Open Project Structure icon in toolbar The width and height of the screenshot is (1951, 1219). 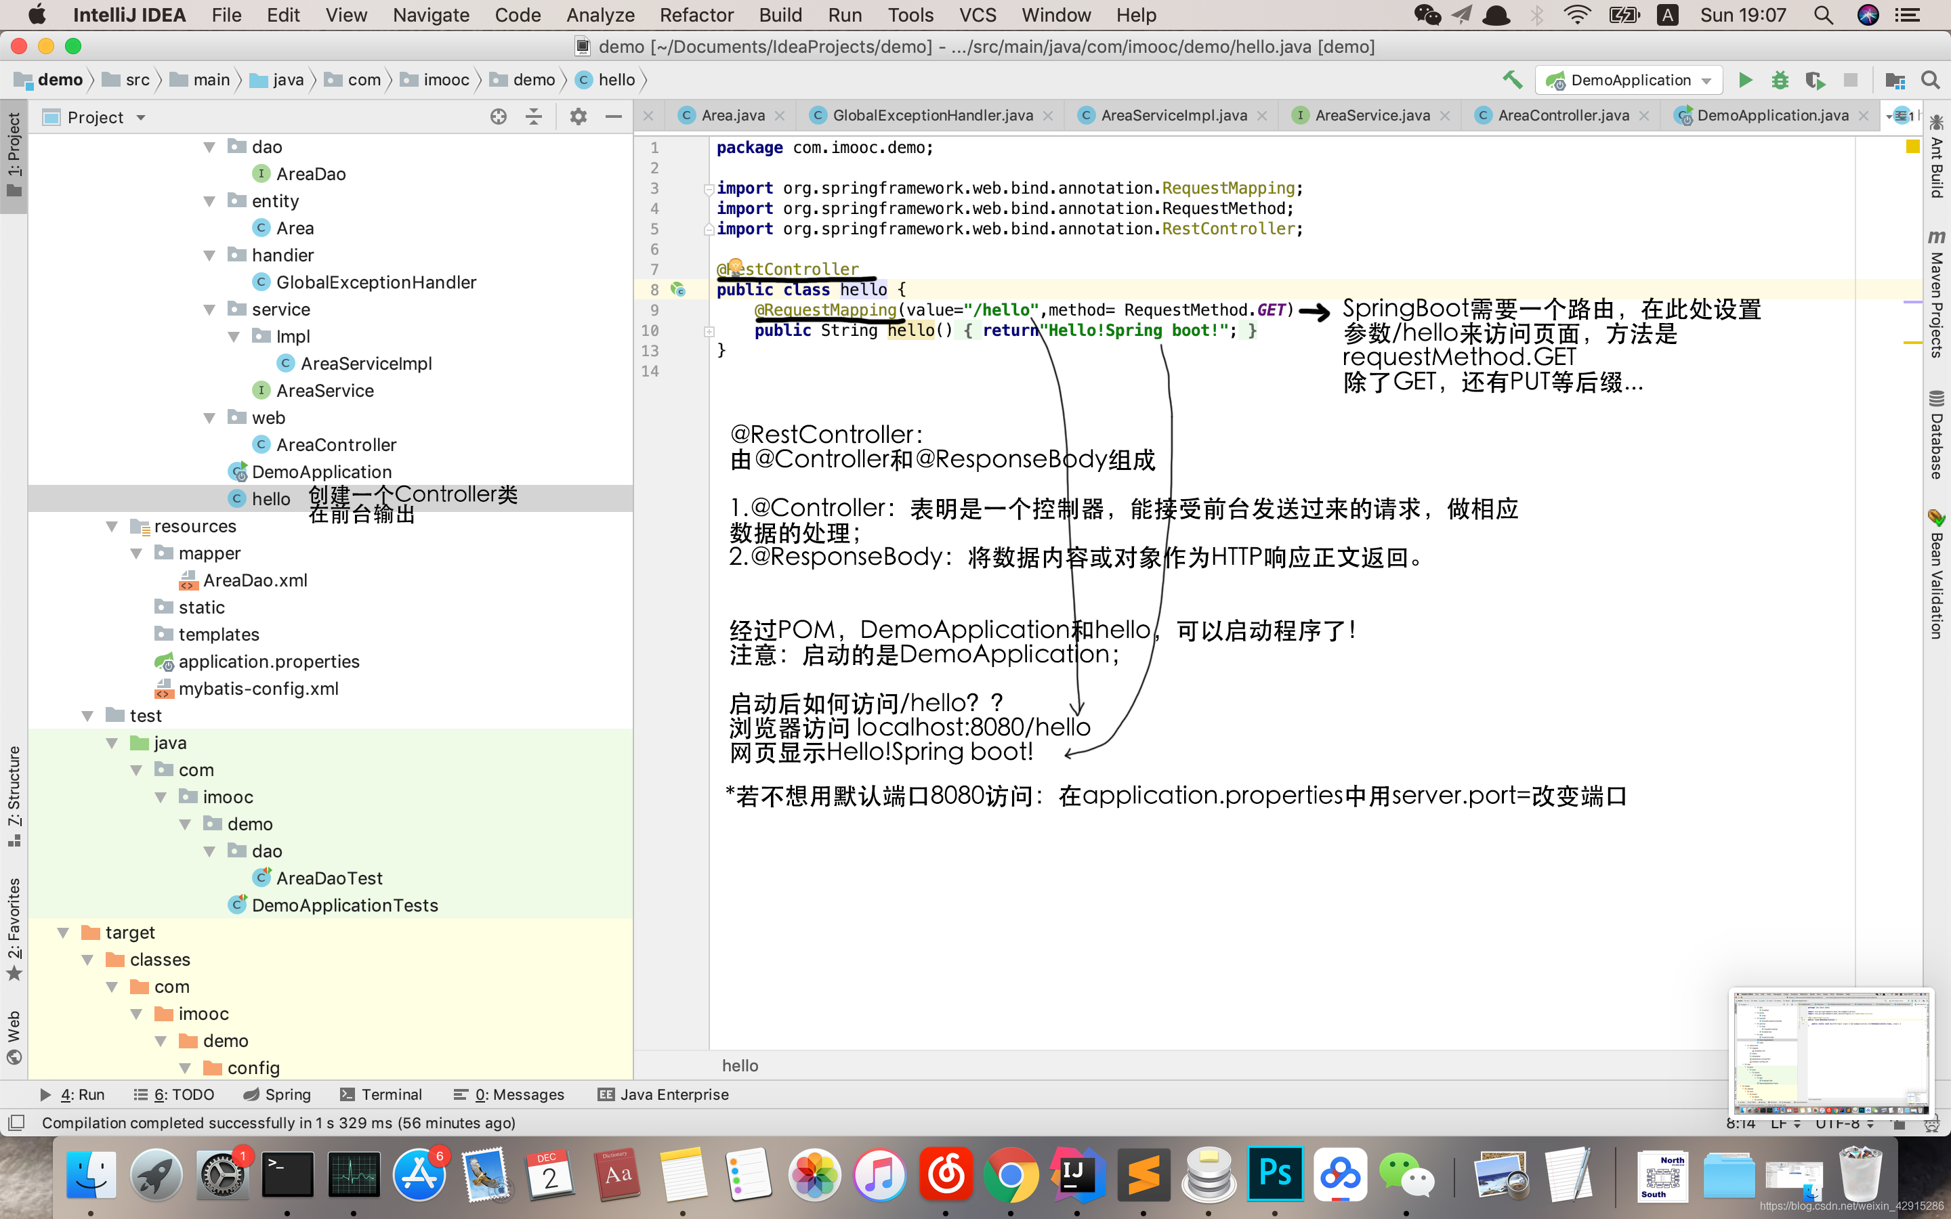1895,80
